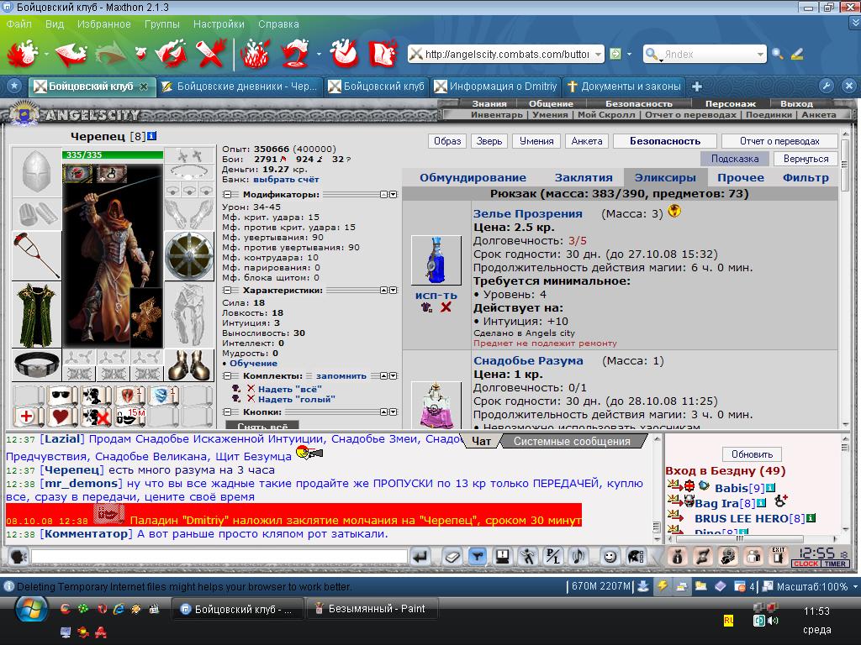Toggle the chat filter icon (highlighted blue)
The width and height of the screenshot is (861, 645).
pos(478,558)
